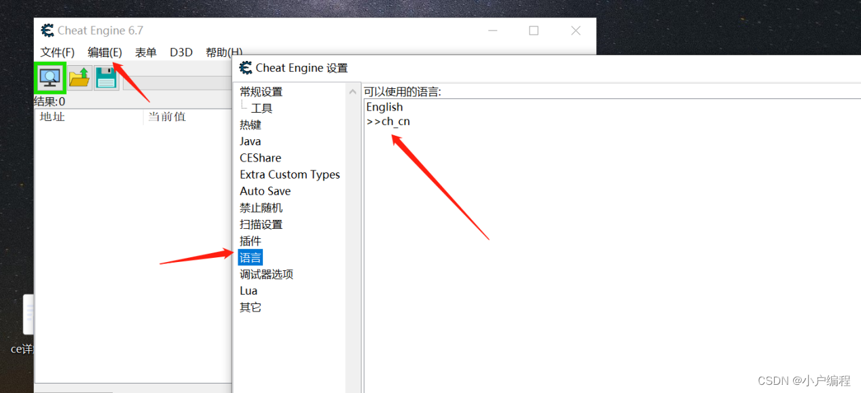Viewport: 861px width, 393px height.
Task: Select 常规设置 in the settings tree
Action: point(261,92)
